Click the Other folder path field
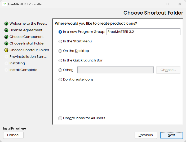This screenshot has width=186, height=142. (x=116, y=70)
